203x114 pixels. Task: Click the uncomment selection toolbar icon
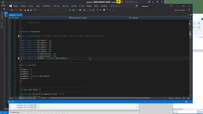(x=93, y=10)
